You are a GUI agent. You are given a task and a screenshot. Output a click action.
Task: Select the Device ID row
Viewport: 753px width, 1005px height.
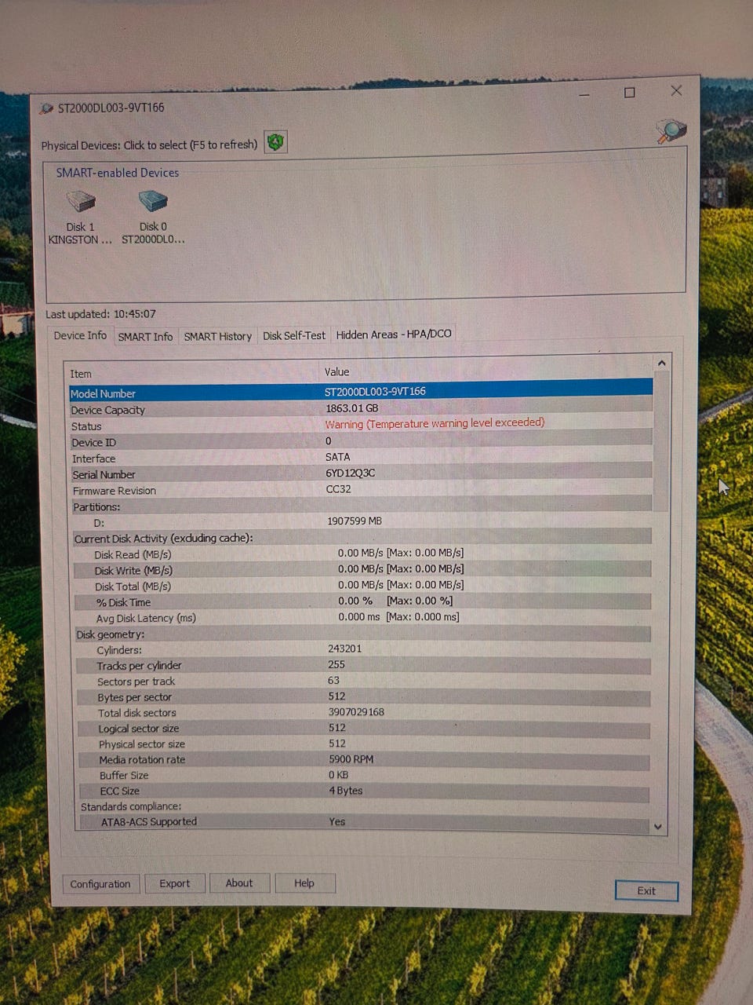click(361, 442)
